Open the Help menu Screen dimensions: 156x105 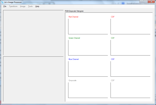(37, 6)
